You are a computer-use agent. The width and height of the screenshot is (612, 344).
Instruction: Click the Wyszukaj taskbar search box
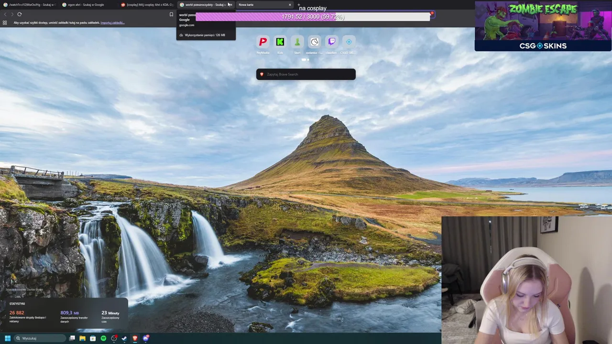click(40, 338)
